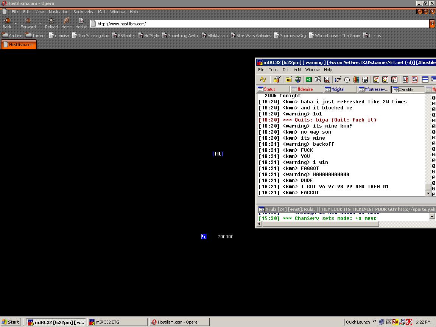436x327 pixels.
Task: Expand the Back button history arrow
Action: click(x=16, y=24)
